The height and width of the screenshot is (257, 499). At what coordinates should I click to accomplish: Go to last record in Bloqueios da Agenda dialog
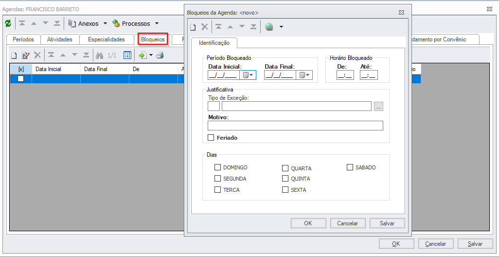pos(253,27)
